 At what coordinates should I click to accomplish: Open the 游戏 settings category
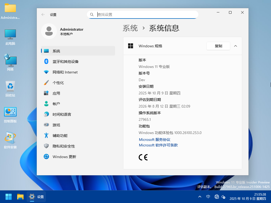pyautogui.click(x=56, y=125)
